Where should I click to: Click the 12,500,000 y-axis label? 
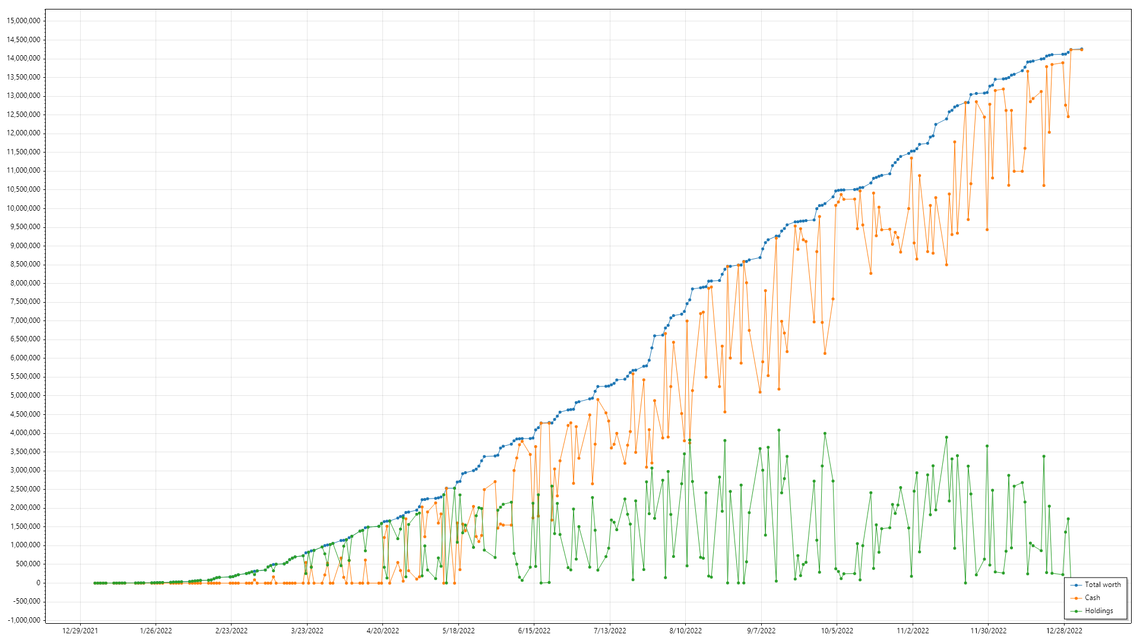(24, 115)
